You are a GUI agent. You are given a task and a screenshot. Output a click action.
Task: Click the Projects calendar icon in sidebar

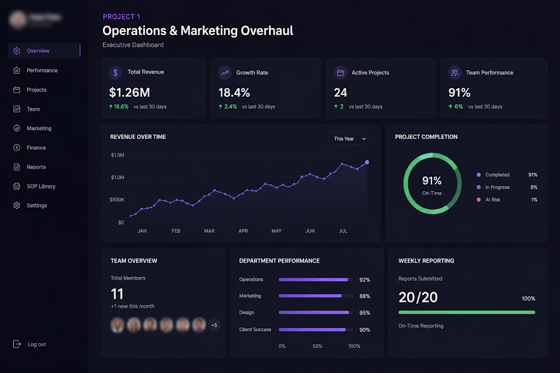click(17, 90)
